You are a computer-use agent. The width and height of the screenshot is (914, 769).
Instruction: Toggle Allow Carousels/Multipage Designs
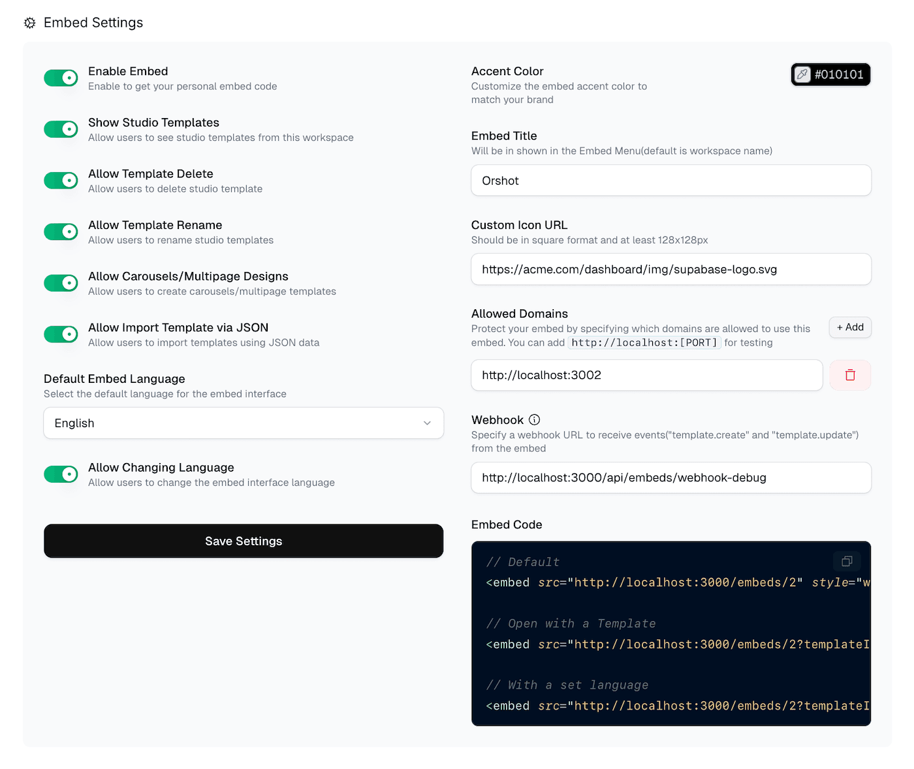pos(61,282)
